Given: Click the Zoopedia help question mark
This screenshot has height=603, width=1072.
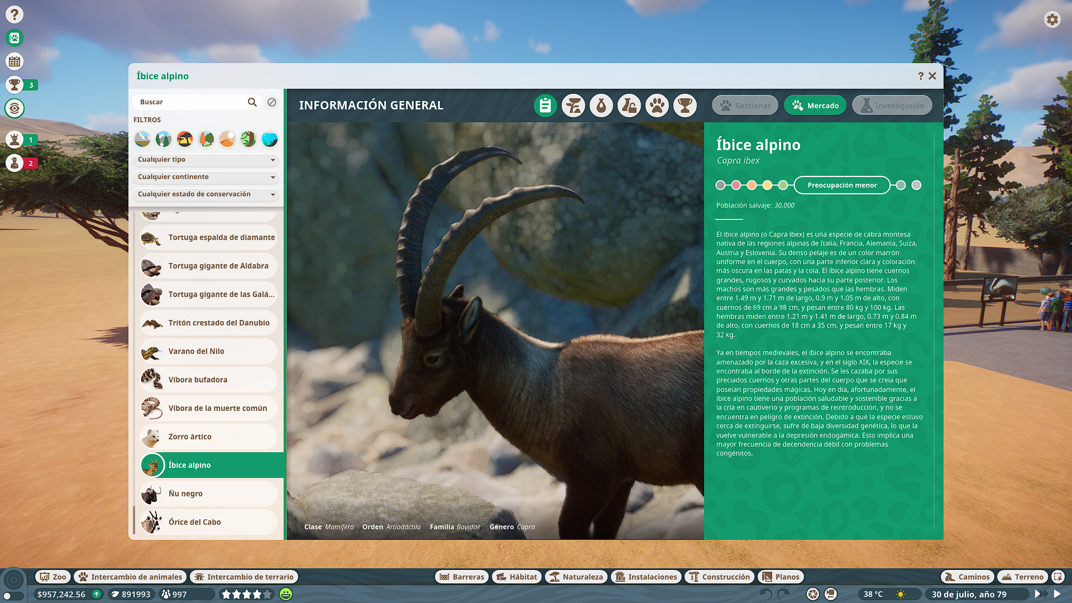Looking at the screenshot, I should click(x=921, y=76).
